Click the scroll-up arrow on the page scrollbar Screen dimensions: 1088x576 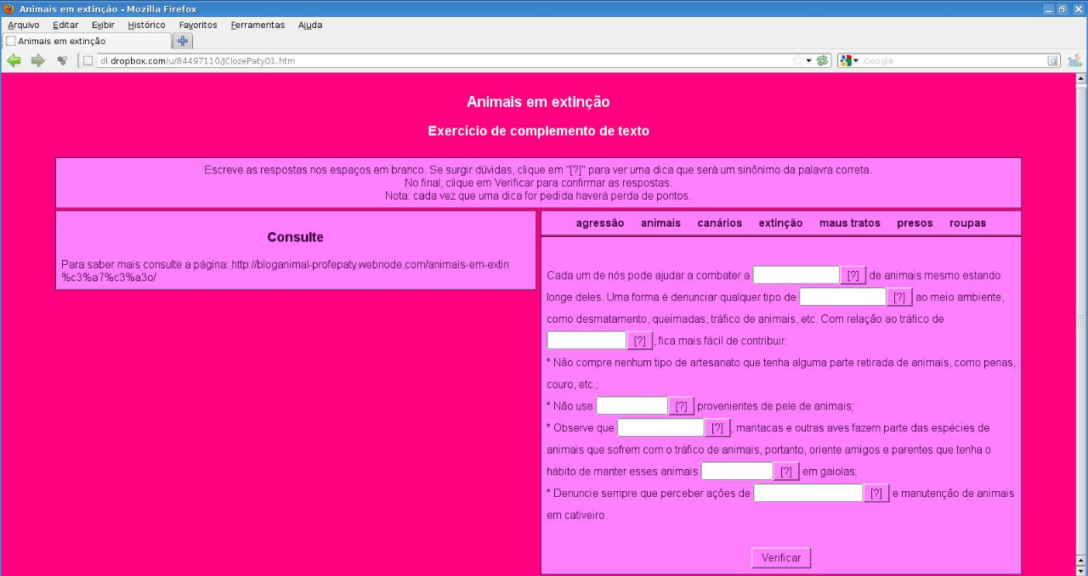(1081, 78)
